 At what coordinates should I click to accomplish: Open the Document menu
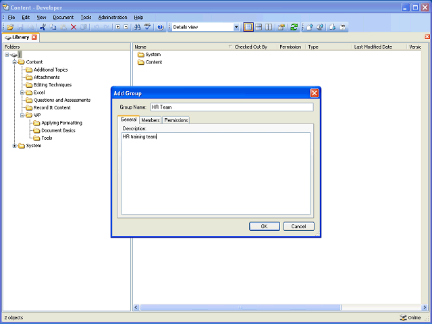[63, 18]
